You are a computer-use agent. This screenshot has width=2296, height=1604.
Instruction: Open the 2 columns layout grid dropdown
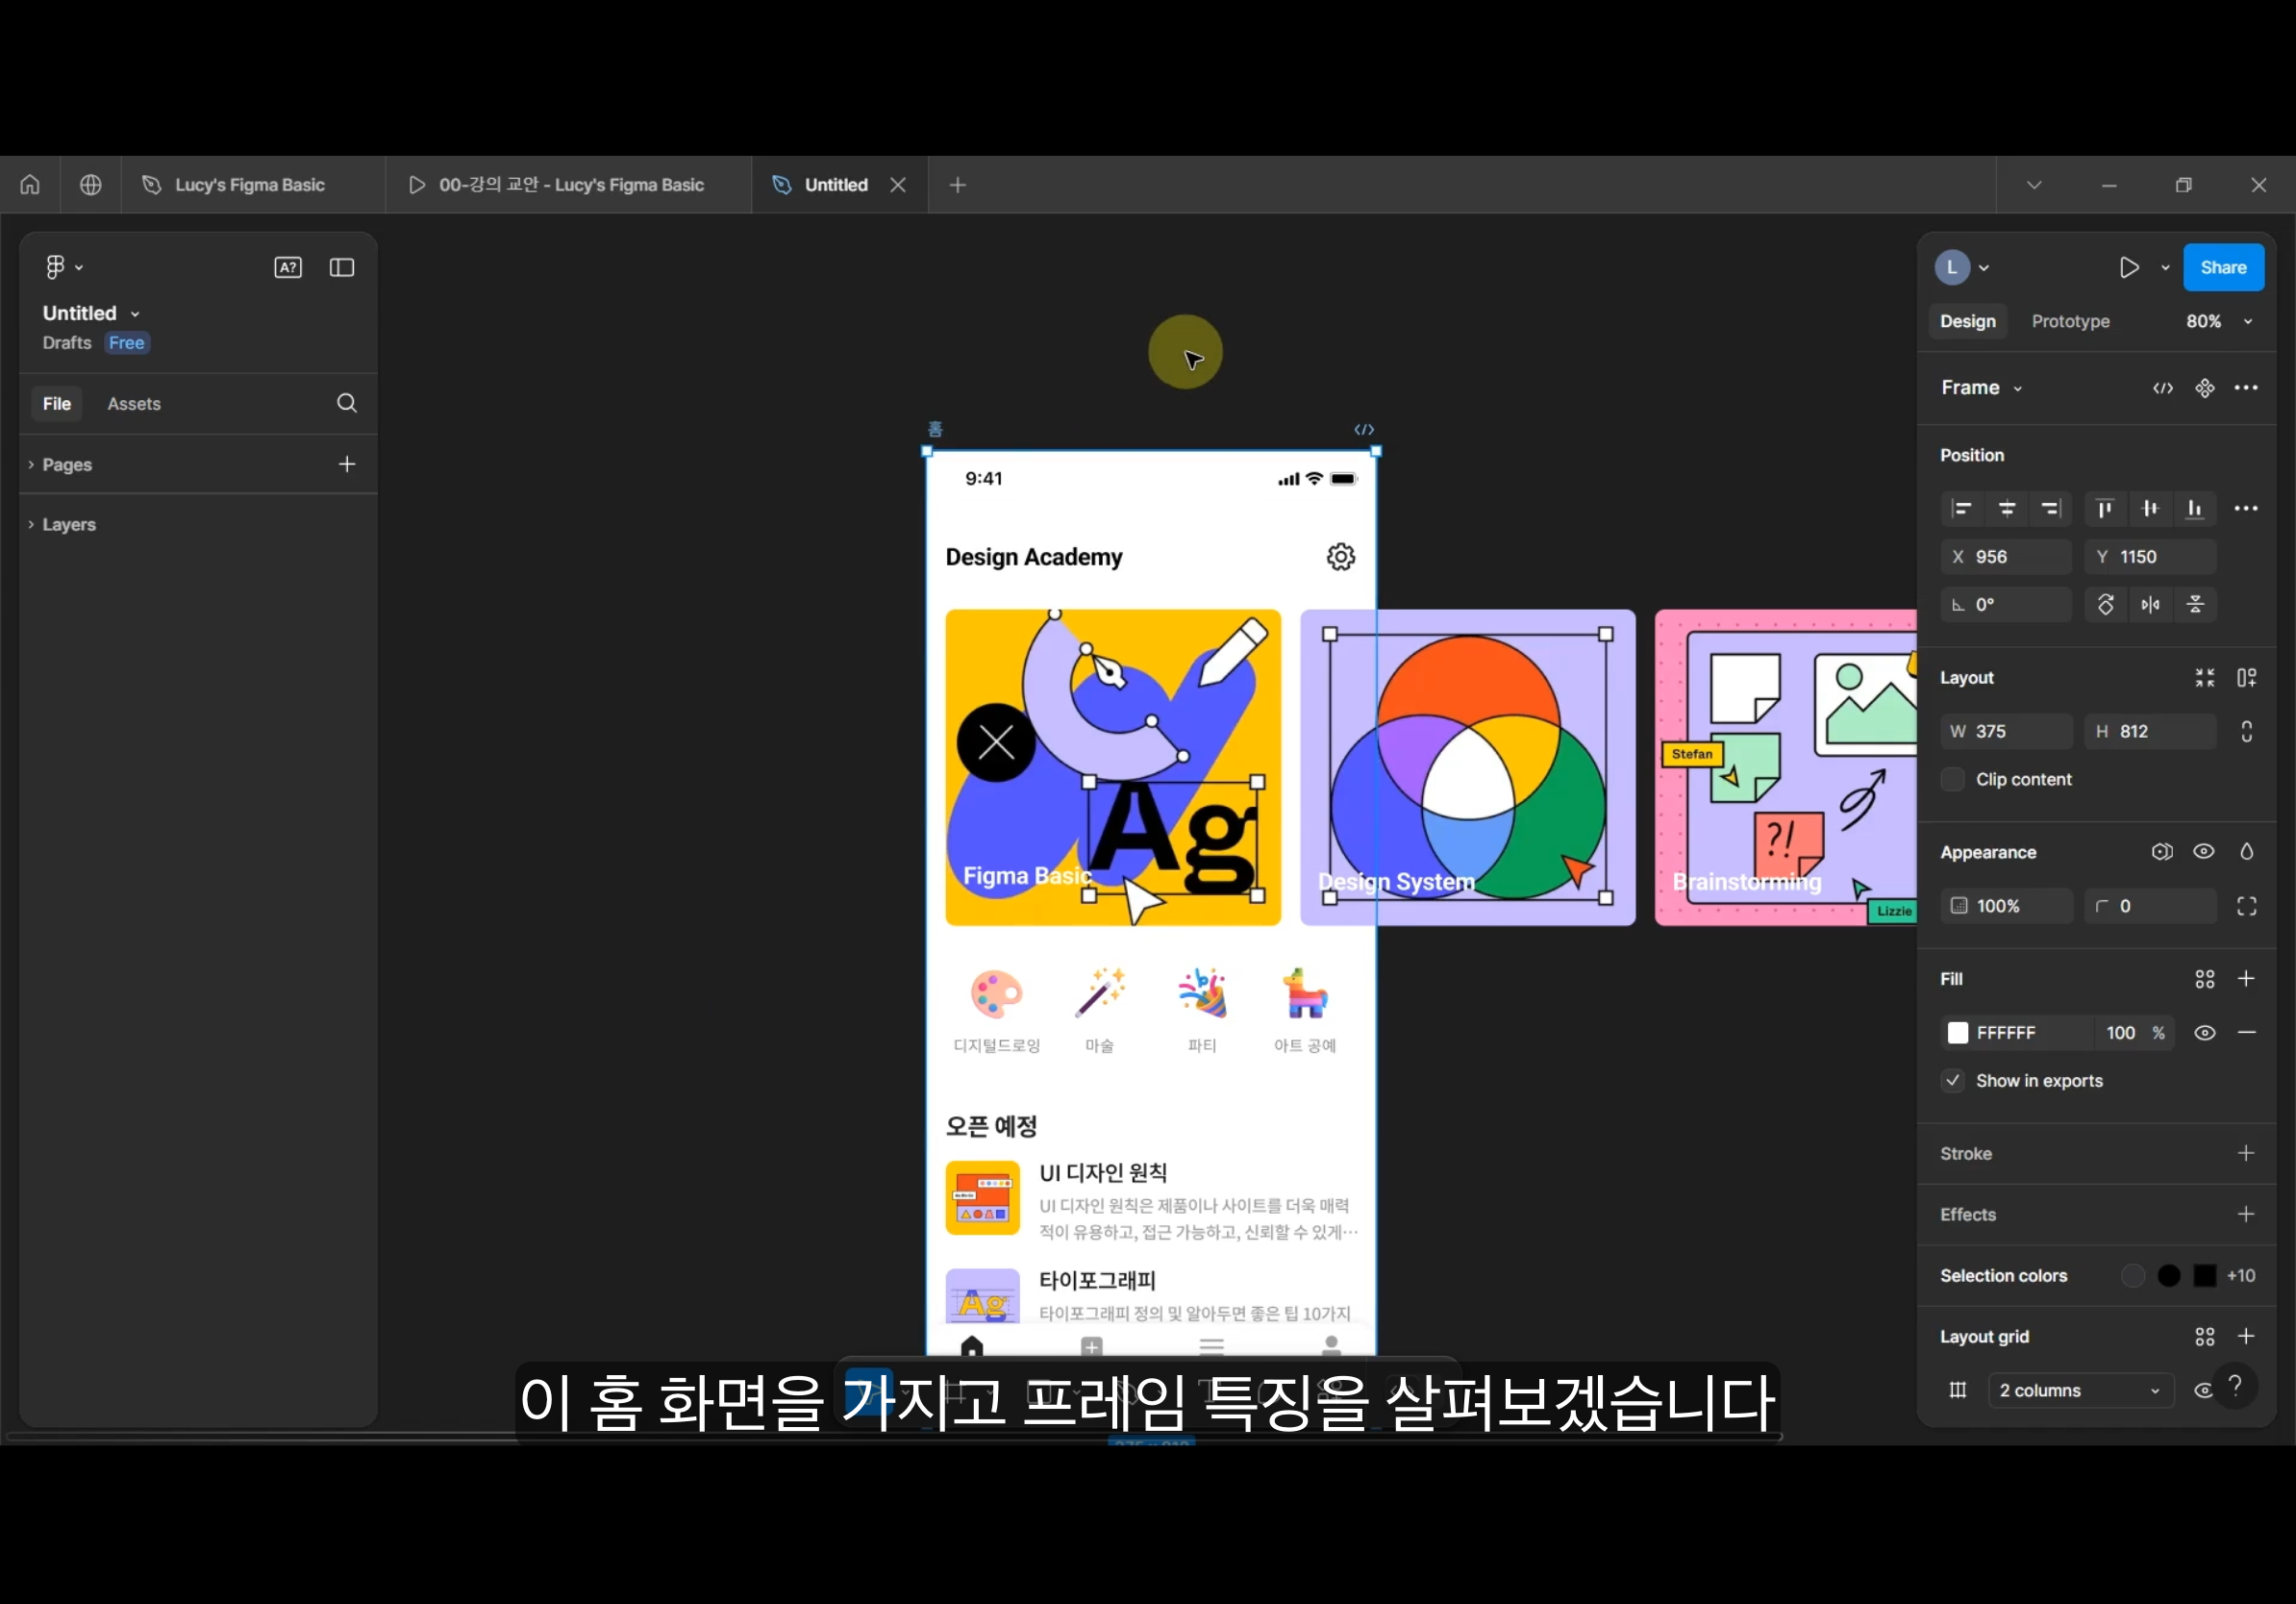(x=2078, y=1390)
